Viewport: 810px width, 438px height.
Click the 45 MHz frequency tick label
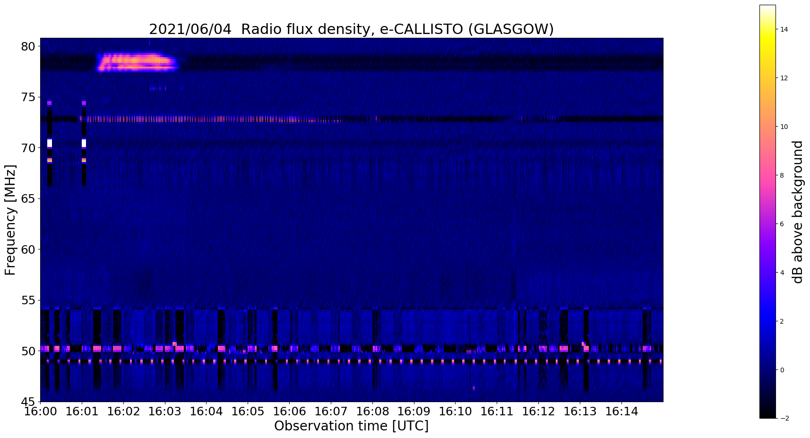coord(28,402)
